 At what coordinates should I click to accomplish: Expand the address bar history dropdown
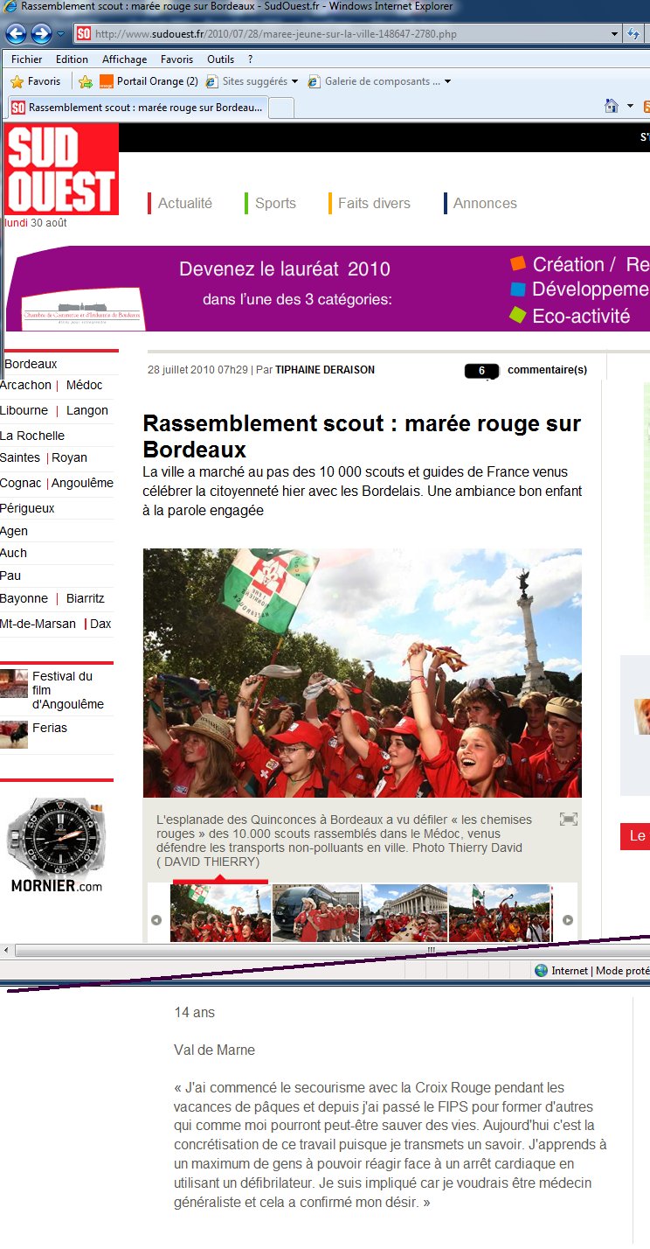click(x=615, y=34)
